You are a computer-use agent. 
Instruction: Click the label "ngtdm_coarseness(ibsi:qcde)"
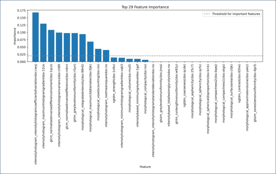click(184, 85)
